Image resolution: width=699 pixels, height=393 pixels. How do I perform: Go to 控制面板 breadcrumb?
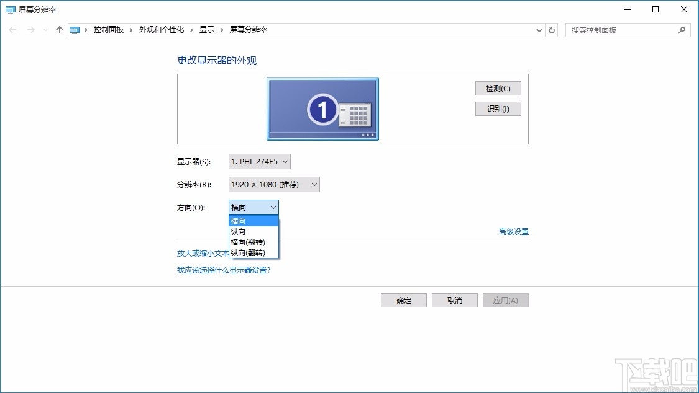point(108,30)
